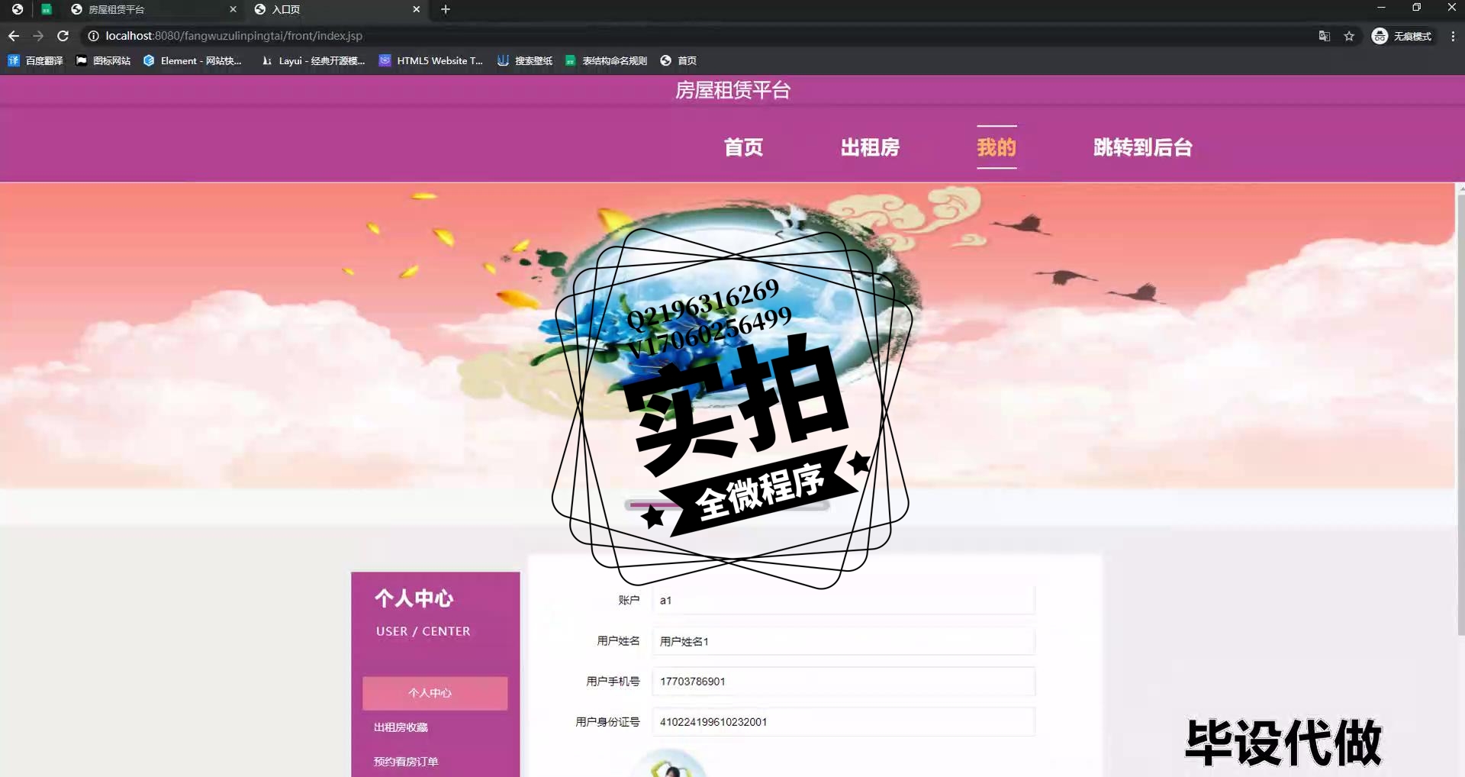Close the 房屋租赁平台 tab
This screenshot has height=777, width=1465.
[233, 9]
